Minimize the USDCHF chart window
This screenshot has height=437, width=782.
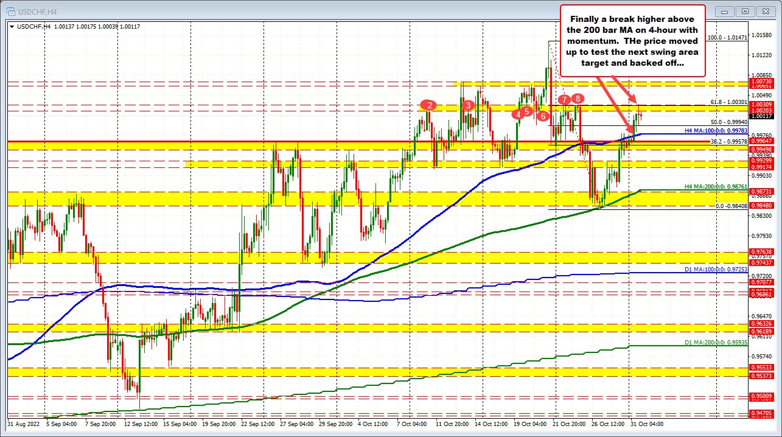click(x=724, y=11)
